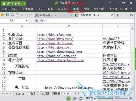The width and height of the screenshot is (136, 101).
Task: Open link http://bbs.gfan.com
Action: click(x=54, y=35)
